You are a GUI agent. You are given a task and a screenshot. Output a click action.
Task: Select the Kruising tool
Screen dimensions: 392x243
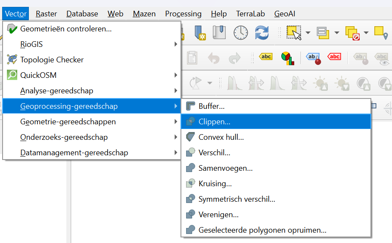276,183
